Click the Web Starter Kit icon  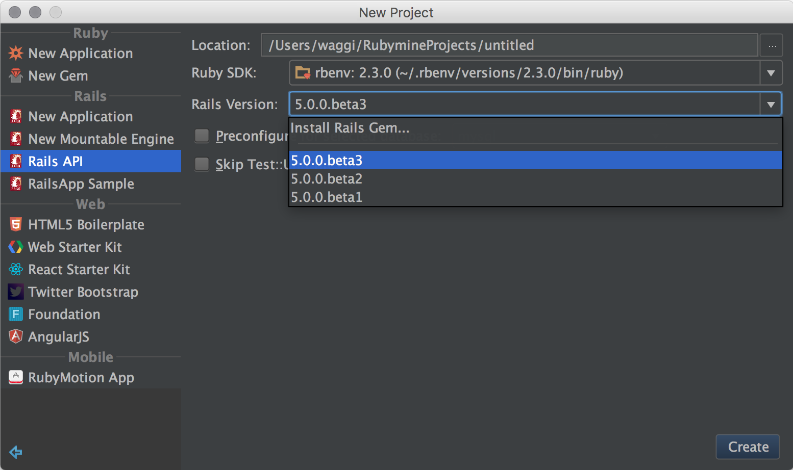pyautogui.click(x=16, y=247)
